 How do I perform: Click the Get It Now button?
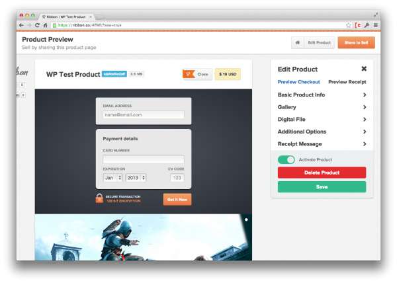[177, 199]
